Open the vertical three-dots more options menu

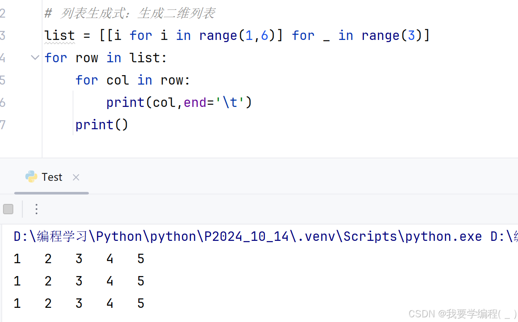click(37, 209)
